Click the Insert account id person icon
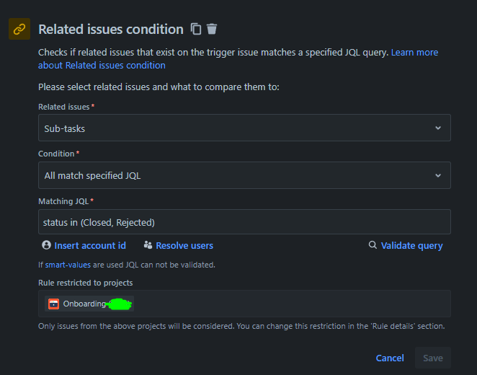 pyautogui.click(x=47, y=245)
